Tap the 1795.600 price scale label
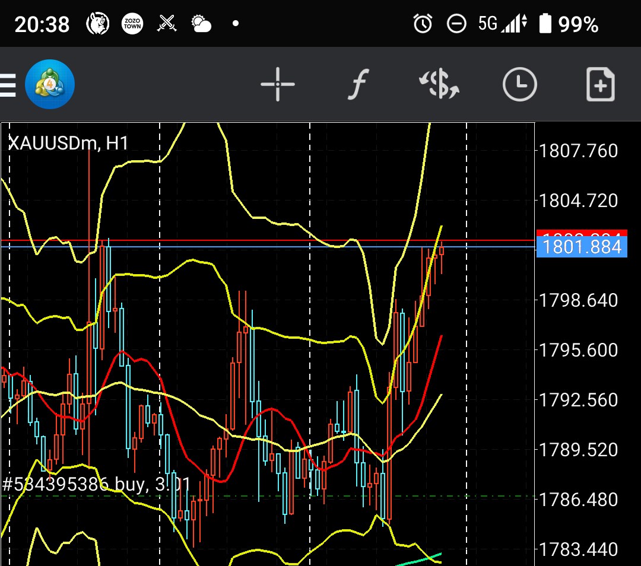 click(578, 350)
